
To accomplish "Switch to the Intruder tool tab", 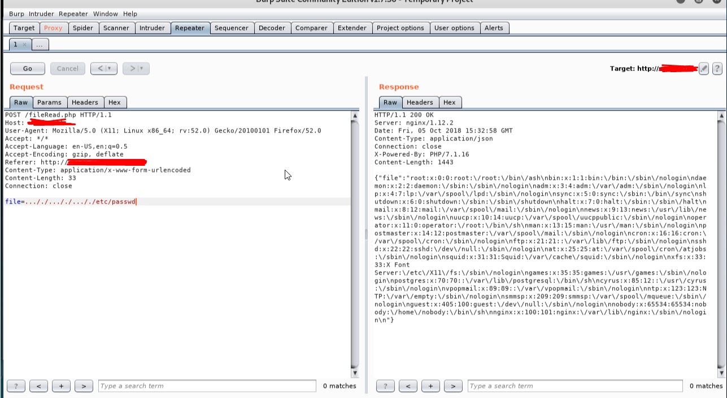I will (x=153, y=28).
